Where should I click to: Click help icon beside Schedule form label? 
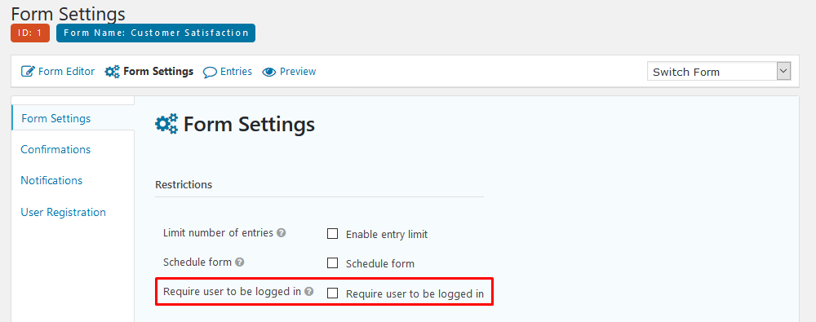(x=239, y=262)
